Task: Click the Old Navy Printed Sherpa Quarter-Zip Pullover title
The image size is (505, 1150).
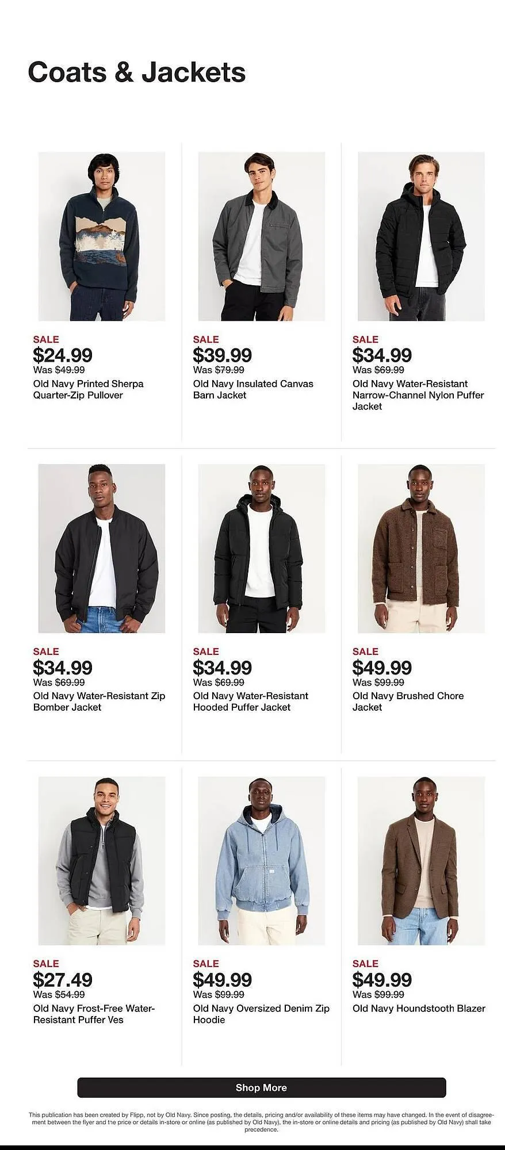Action: point(88,389)
